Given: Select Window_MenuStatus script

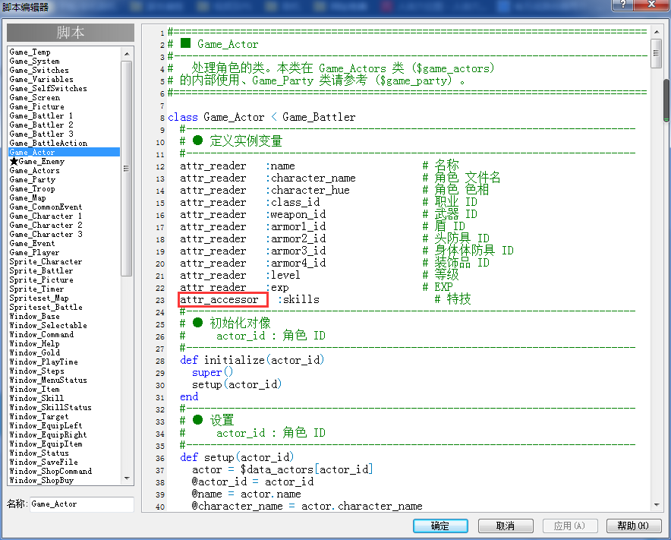Looking at the screenshot, I should click(x=48, y=380).
